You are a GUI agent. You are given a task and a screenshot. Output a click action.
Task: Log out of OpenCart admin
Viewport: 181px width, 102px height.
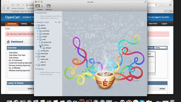(164, 24)
